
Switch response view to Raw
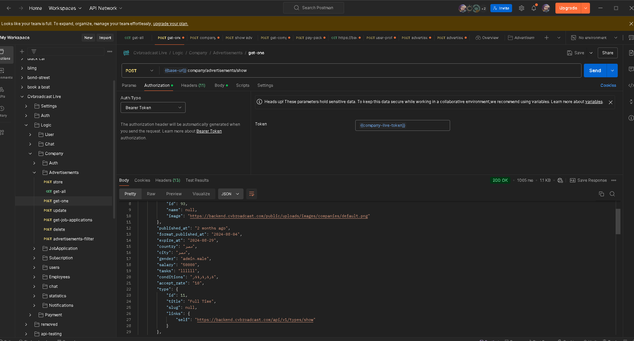(151, 194)
